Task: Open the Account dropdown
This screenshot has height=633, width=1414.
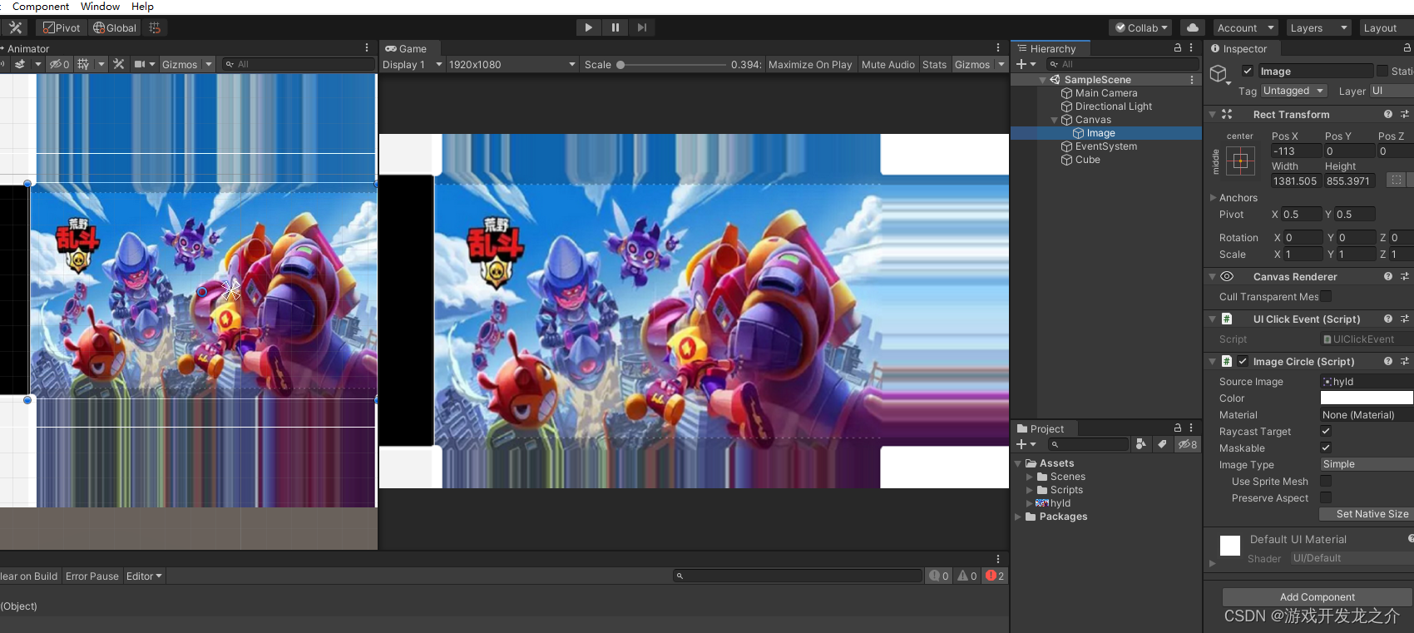Action: (x=1245, y=27)
